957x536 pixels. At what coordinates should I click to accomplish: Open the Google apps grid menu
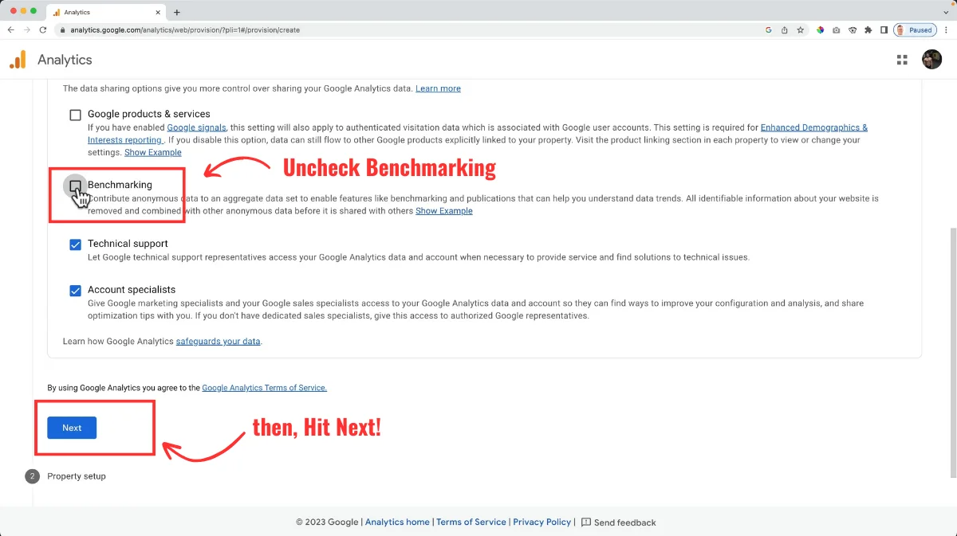coord(902,59)
